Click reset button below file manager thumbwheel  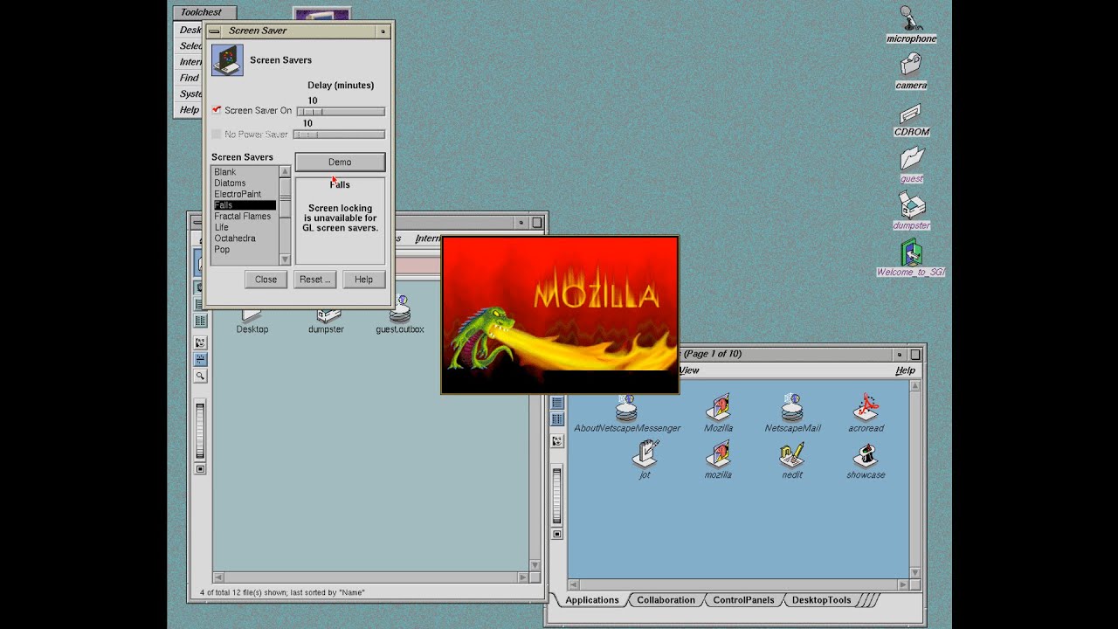[200, 469]
